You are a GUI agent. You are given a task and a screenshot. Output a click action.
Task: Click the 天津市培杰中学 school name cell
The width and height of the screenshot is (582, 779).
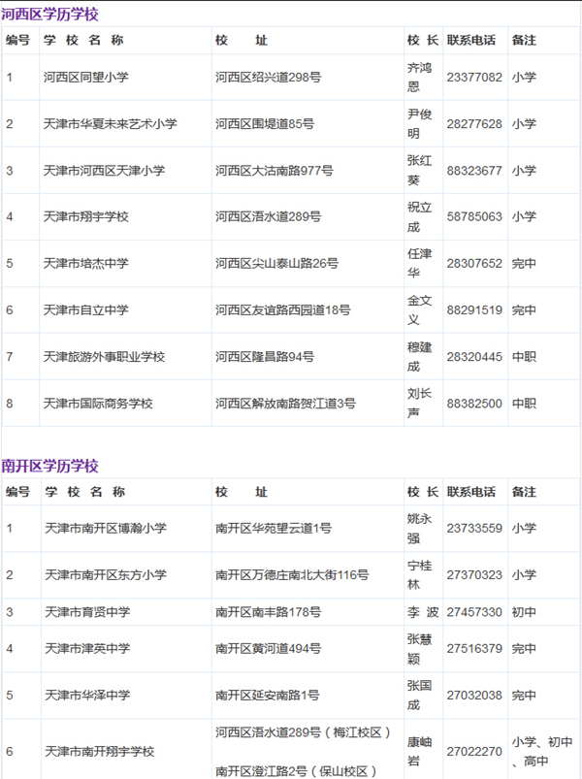[x=85, y=263]
